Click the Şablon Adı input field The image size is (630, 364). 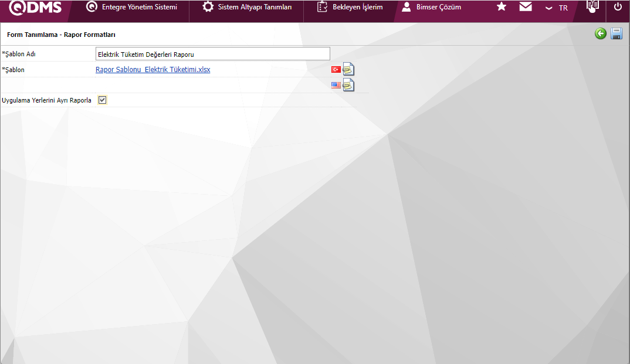coord(212,54)
